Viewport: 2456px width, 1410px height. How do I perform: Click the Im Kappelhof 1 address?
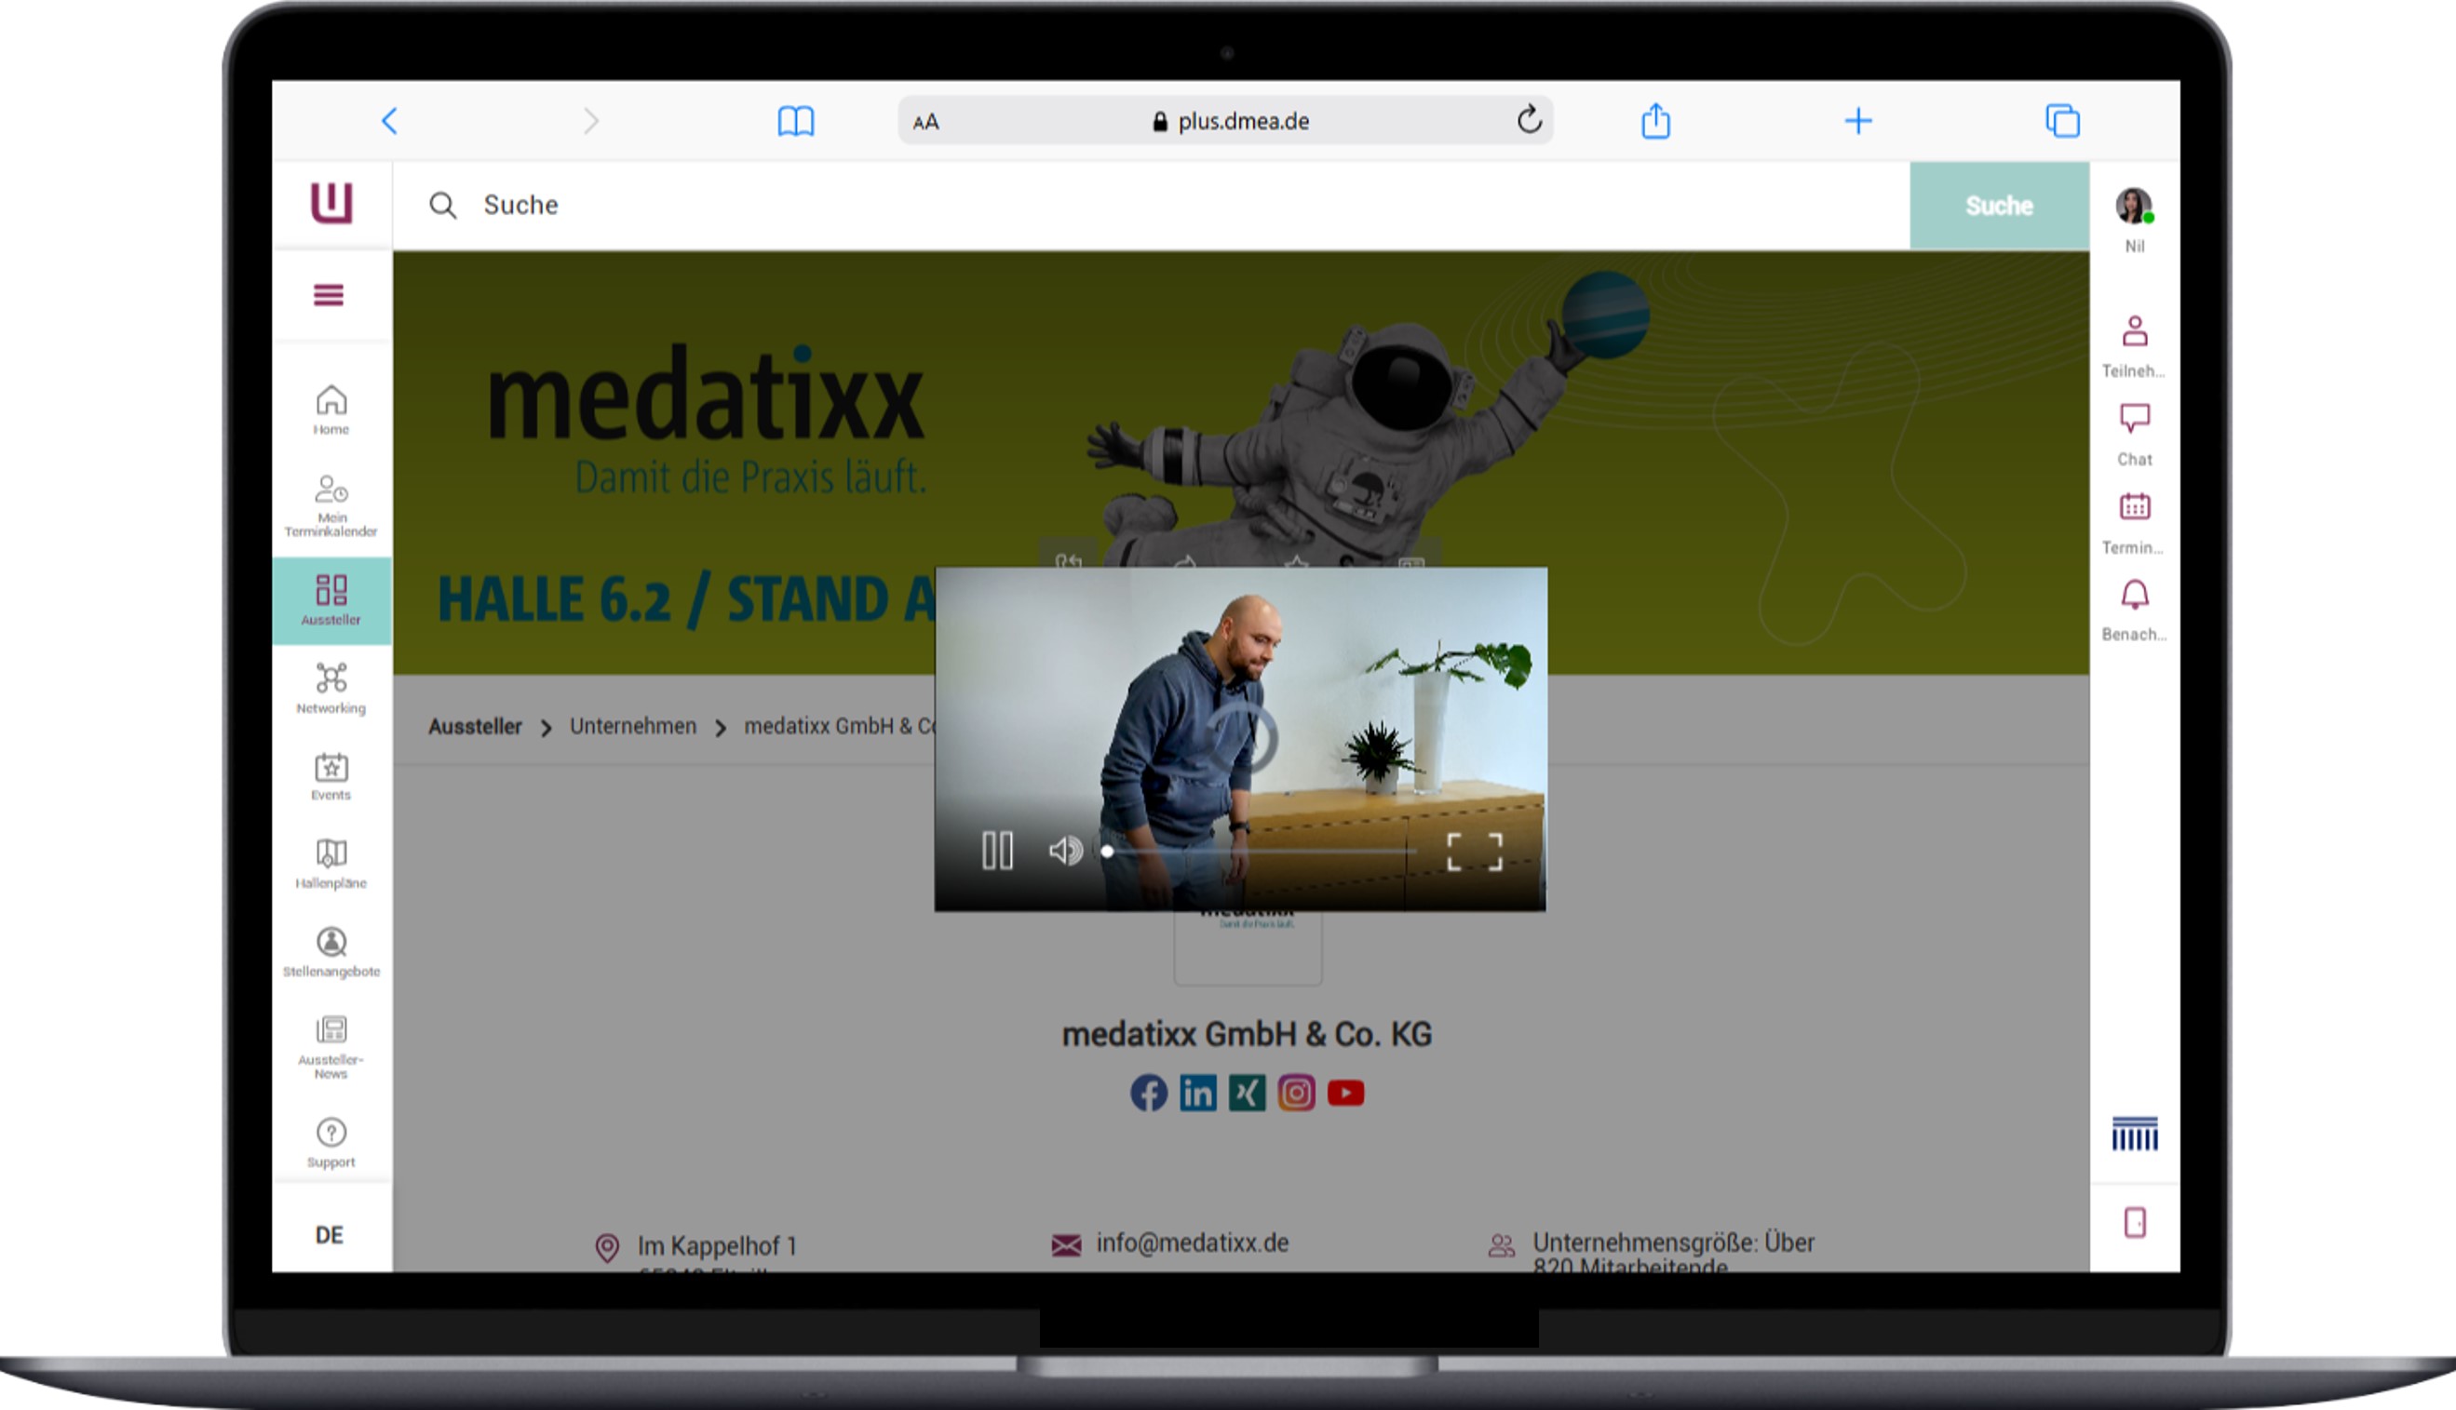pos(717,1246)
